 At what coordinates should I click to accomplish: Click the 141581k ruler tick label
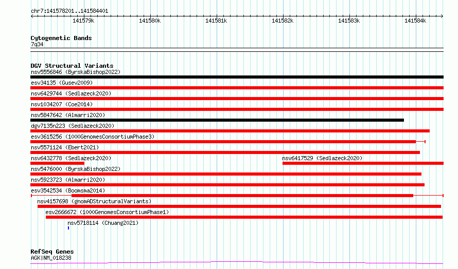pyautogui.click(x=216, y=21)
